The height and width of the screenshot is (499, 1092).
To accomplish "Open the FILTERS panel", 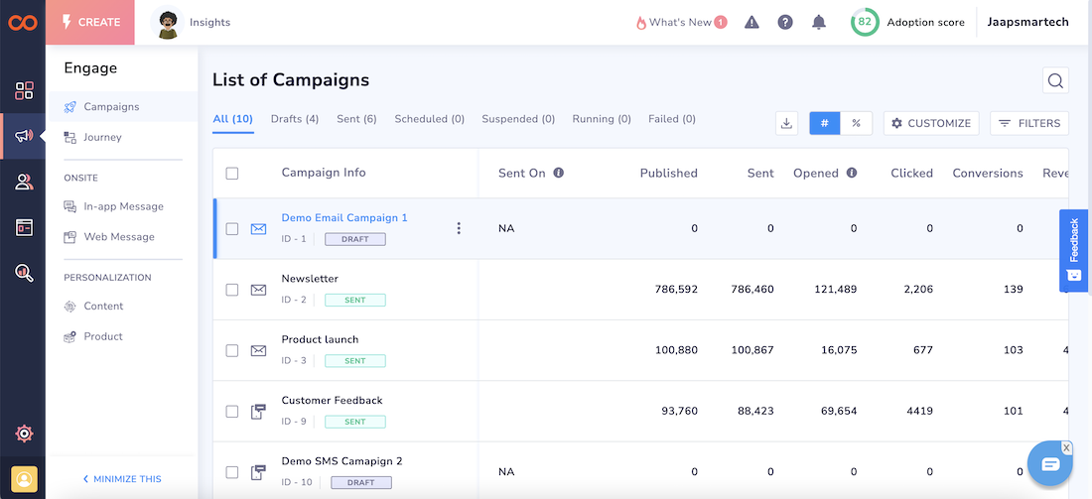I will tap(1029, 123).
